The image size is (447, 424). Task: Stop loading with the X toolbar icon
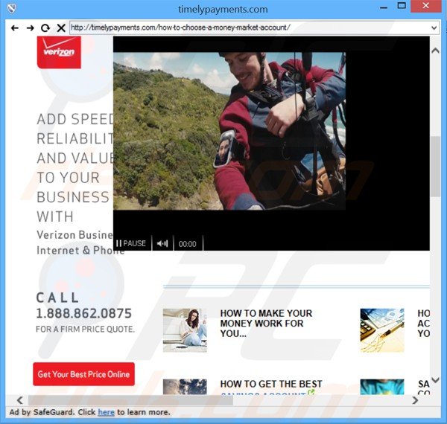[61, 28]
